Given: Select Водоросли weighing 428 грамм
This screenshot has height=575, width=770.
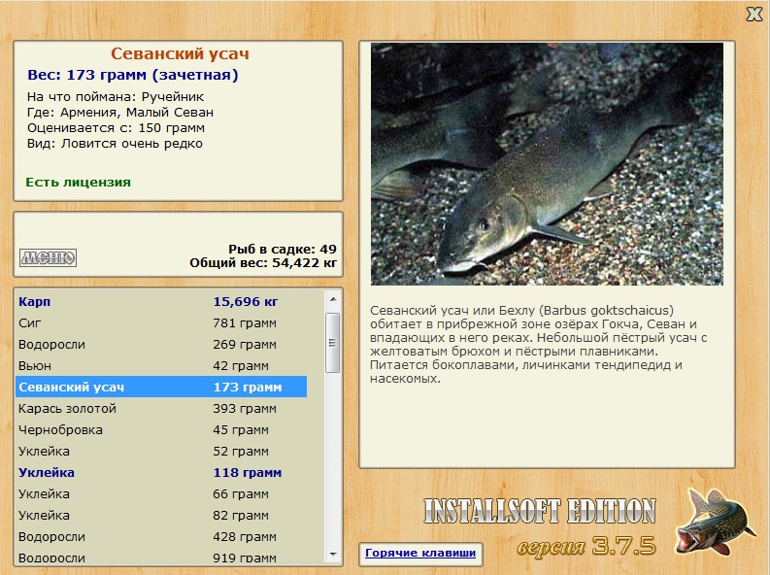Looking at the screenshot, I should (160, 536).
